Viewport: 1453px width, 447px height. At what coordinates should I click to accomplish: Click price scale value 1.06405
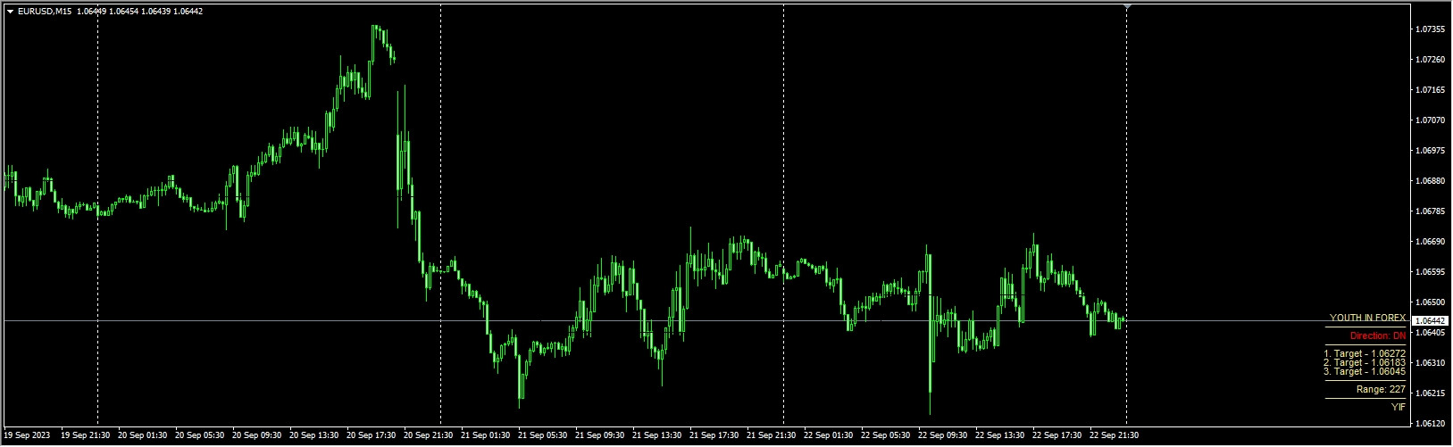point(1431,333)
